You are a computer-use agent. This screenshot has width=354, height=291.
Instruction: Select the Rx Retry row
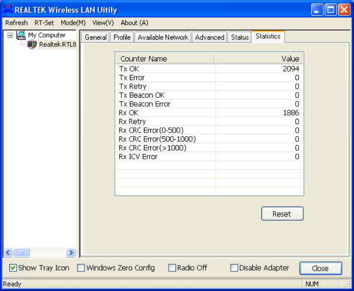209,121
